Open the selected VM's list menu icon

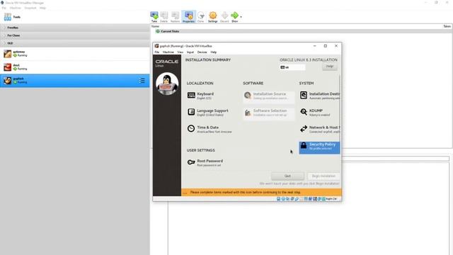142,81
